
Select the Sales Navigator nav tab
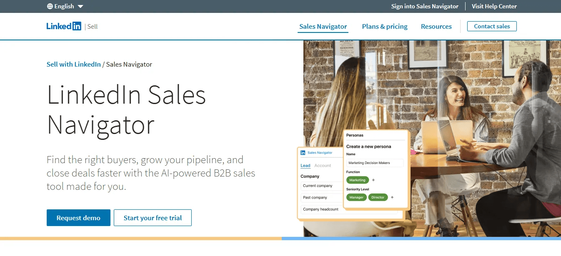[x=323, y=27]
